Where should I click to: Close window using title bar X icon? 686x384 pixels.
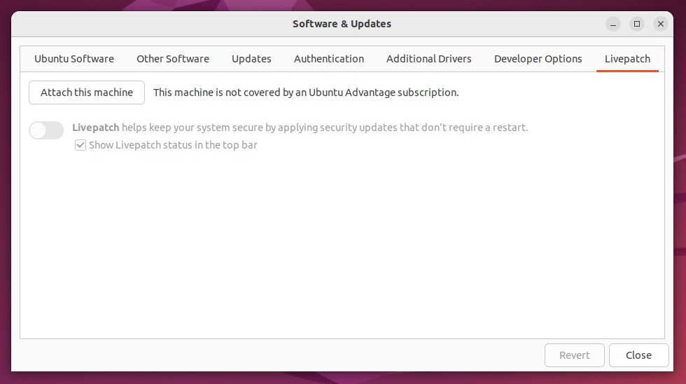click(661, 24)
